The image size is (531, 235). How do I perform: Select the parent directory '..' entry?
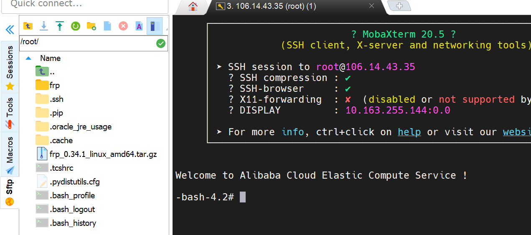(x=45, y=71)
